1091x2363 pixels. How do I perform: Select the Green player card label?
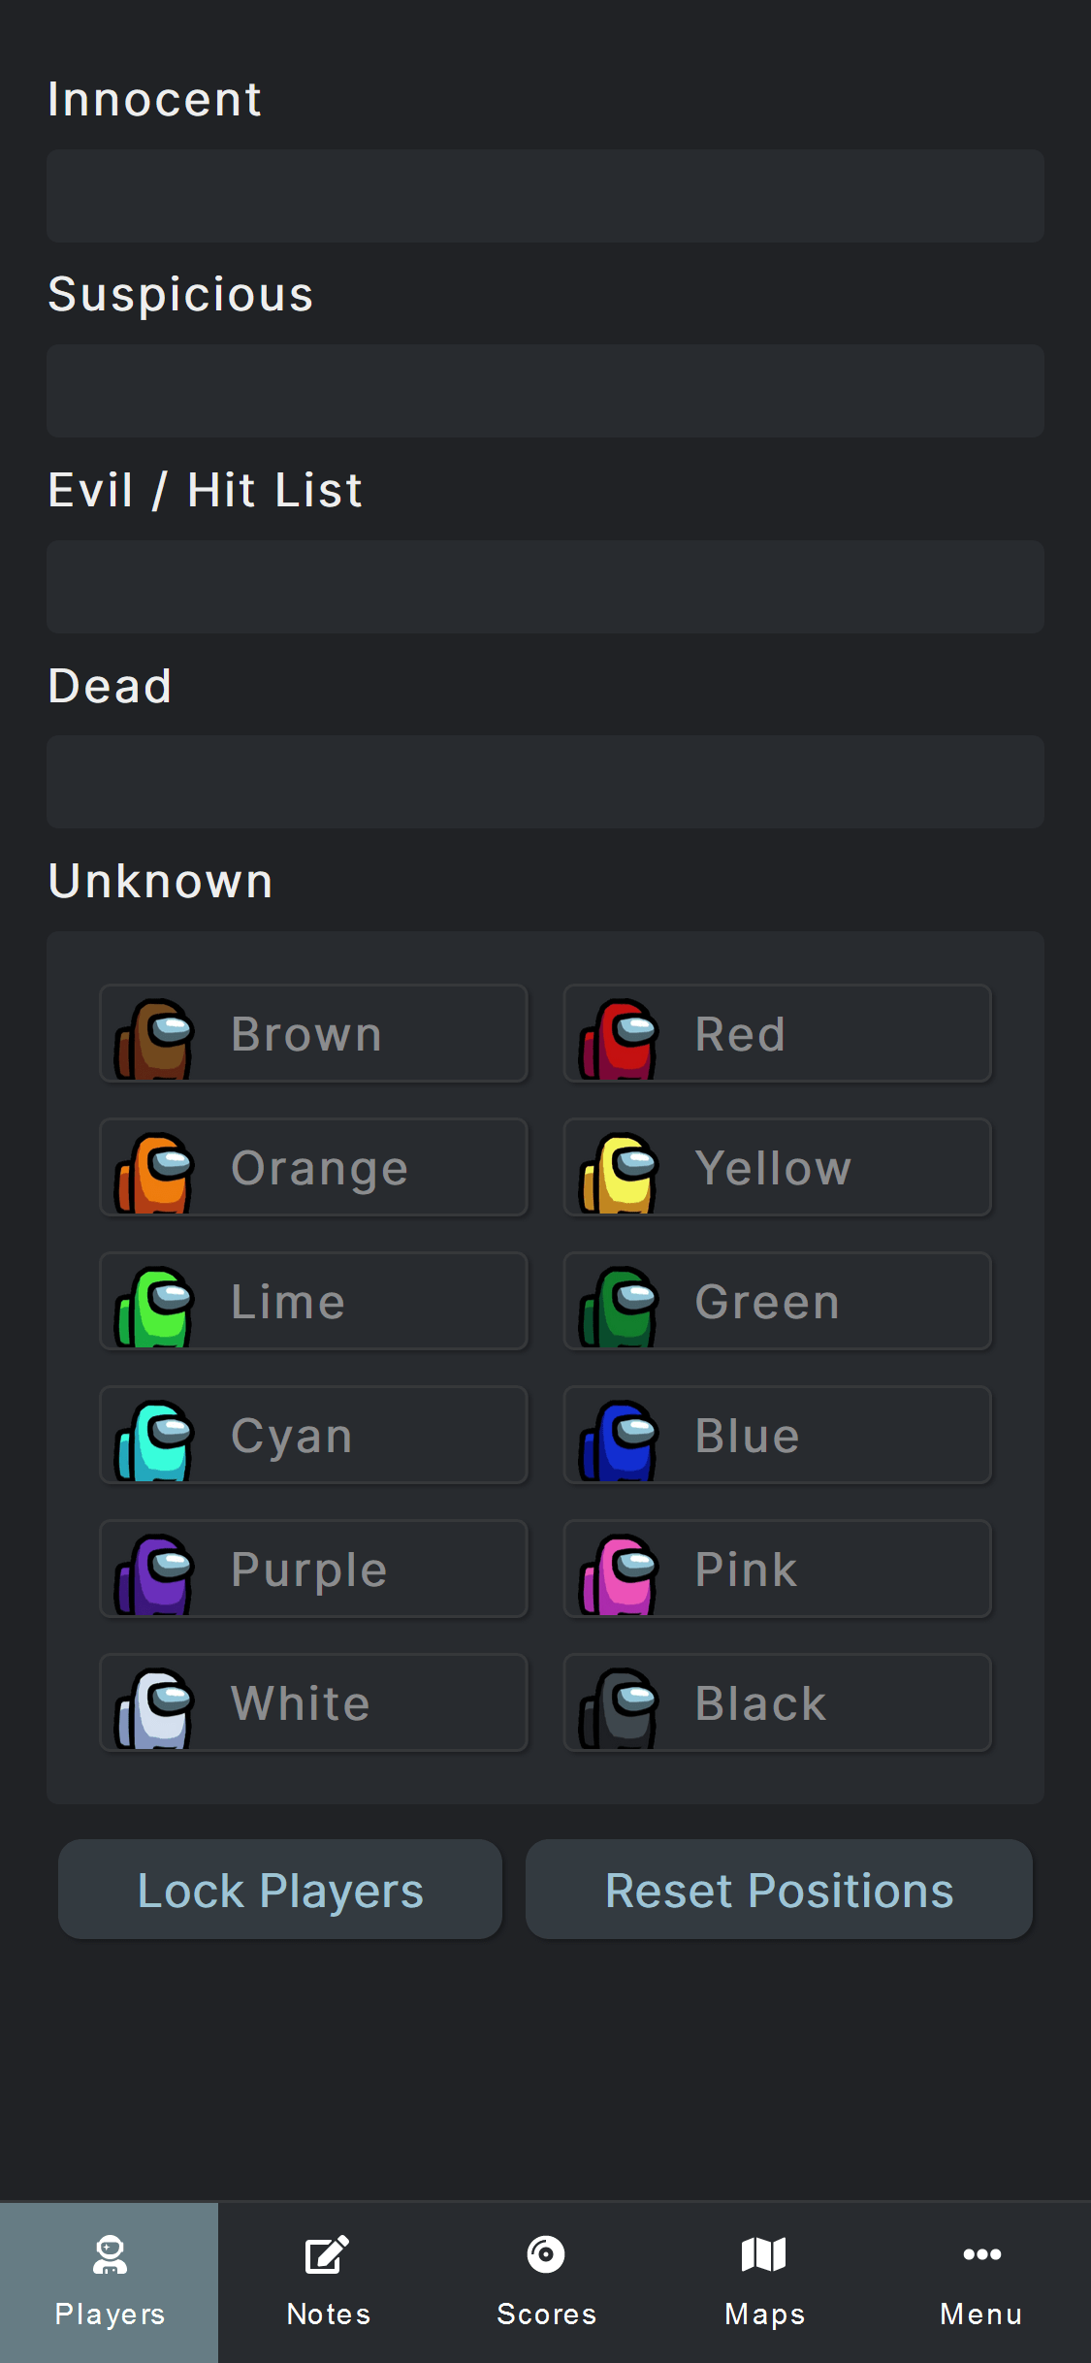click(767, 1302)
